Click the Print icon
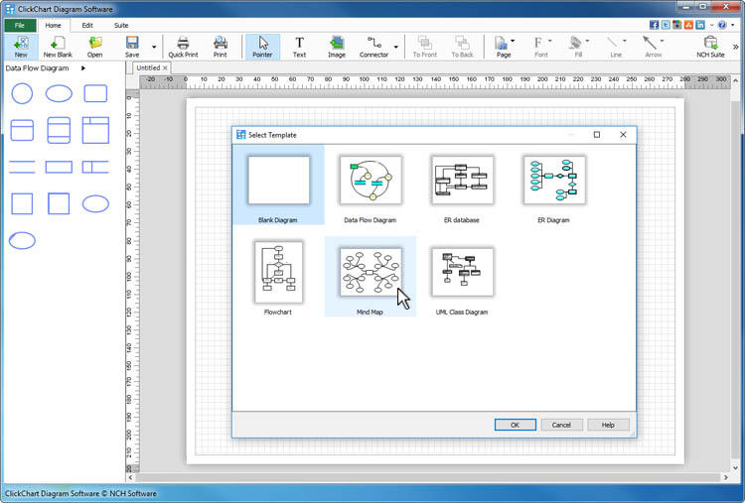The width and height of the screenshot is (745, 503). coord(220,47)
